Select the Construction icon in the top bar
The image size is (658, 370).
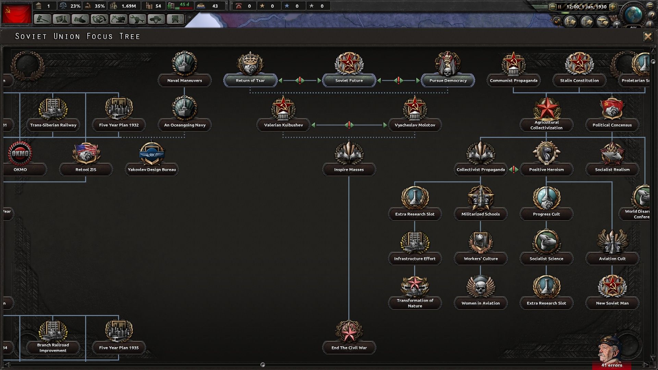click(119, 20)
